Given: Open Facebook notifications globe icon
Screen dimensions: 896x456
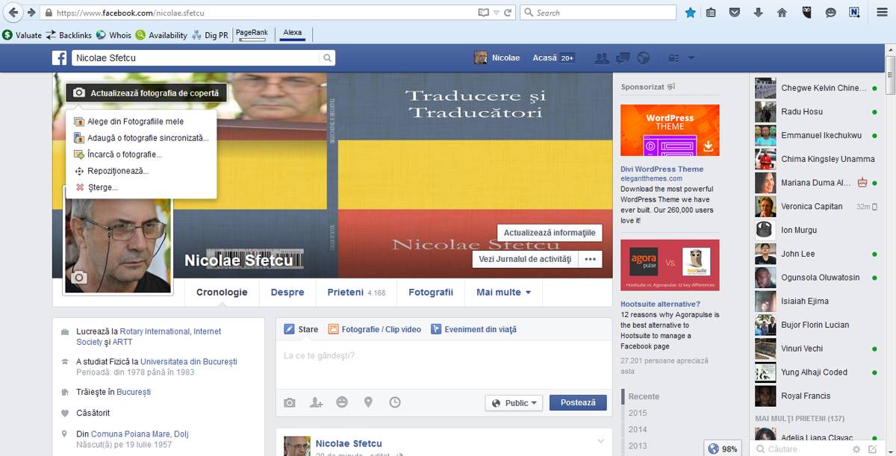Looking at the screenshot, I should 644,58.
